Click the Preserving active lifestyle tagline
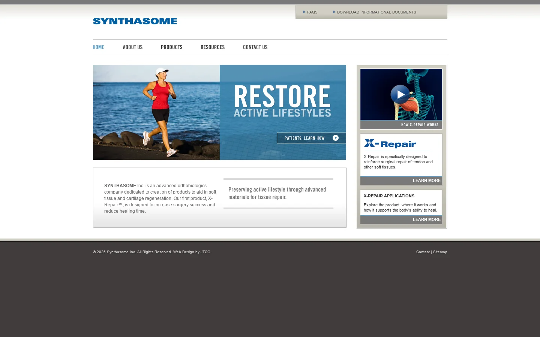The height and width of the screenshot is (337, 540). pos(277,193)
